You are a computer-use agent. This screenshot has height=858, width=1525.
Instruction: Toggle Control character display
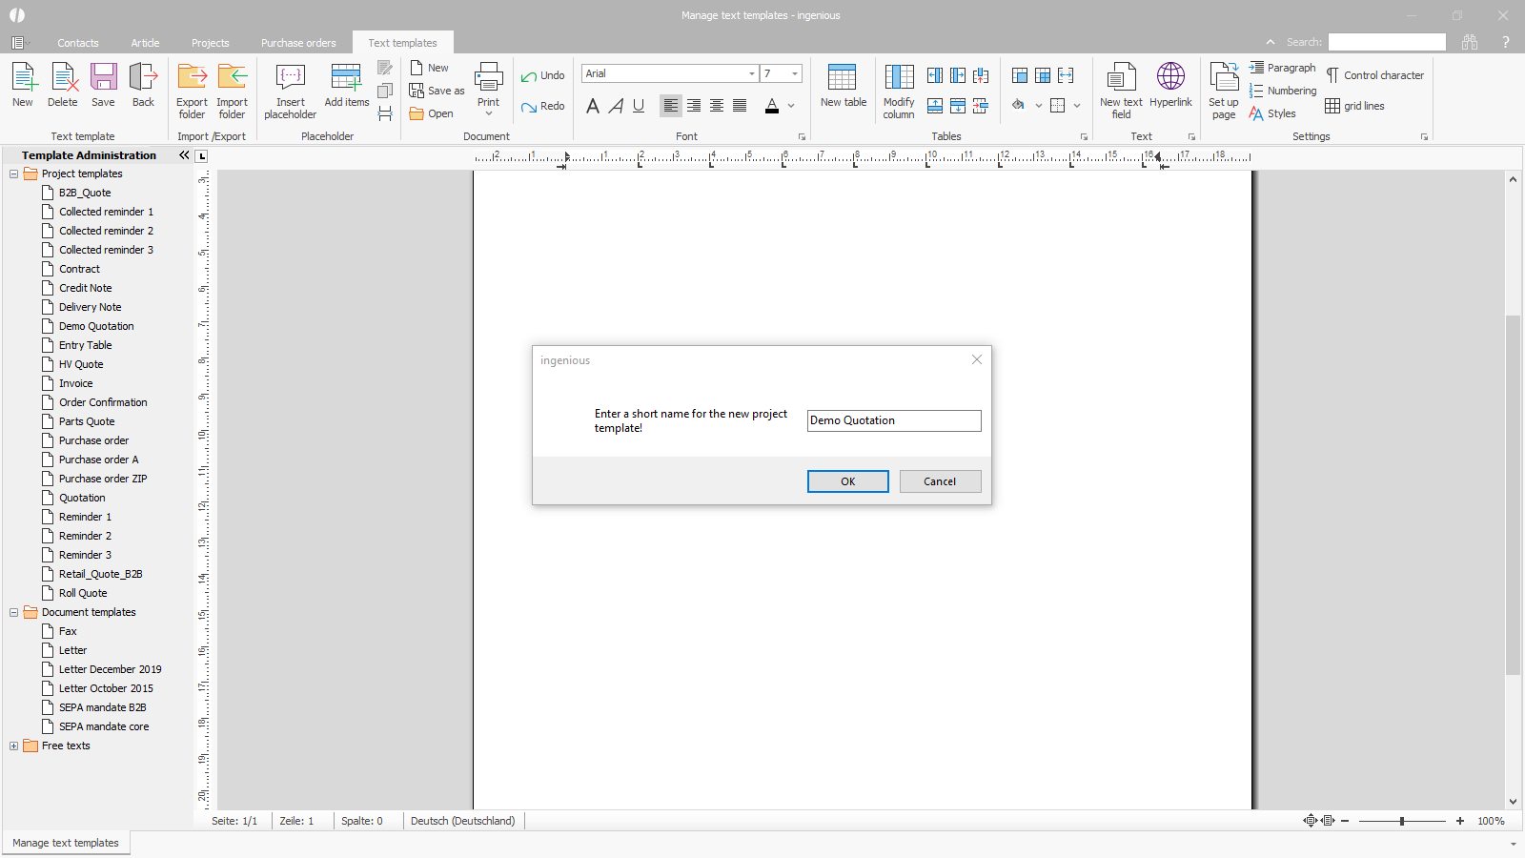[x=1374, y=75]
